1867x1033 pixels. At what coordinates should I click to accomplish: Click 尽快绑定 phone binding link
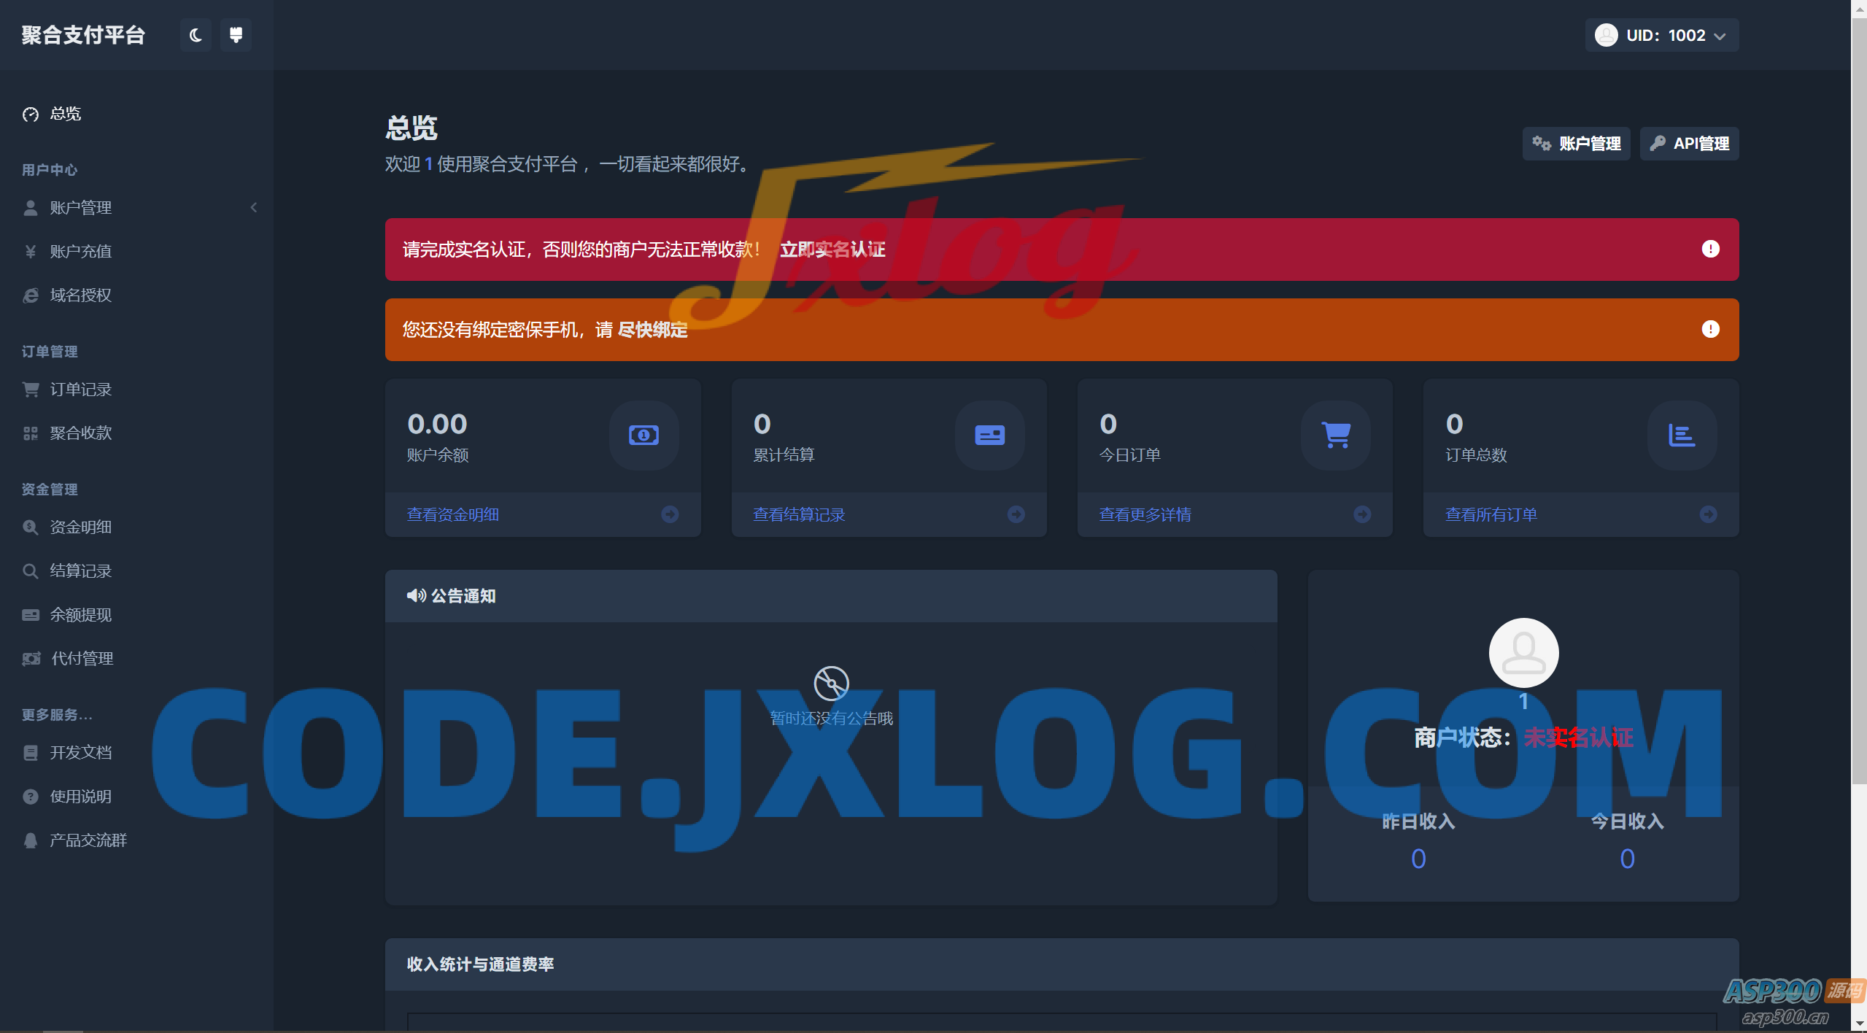coord(652,330)
